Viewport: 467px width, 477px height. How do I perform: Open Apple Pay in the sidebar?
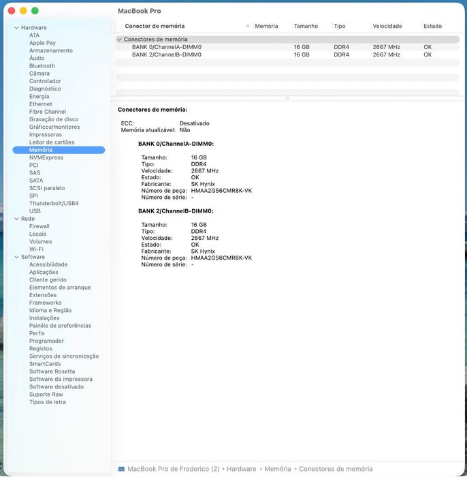(x=42, y=43)
